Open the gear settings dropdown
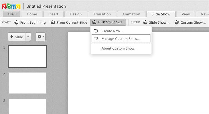Image resolution: width=209 pixels, height=114 pixels. coord(40,37)
